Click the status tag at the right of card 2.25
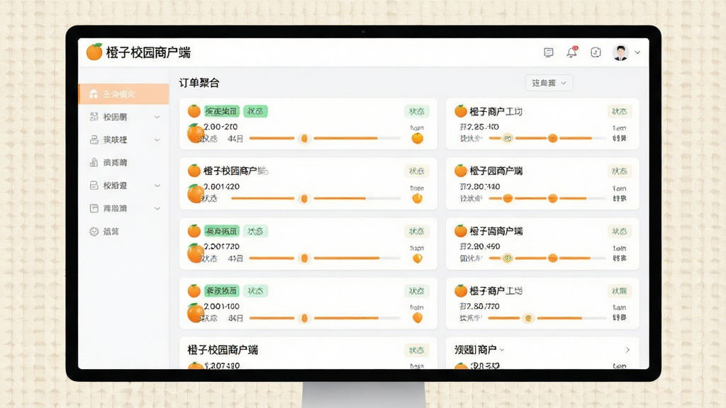Screen dimensions: 726x408 point(619,111)
